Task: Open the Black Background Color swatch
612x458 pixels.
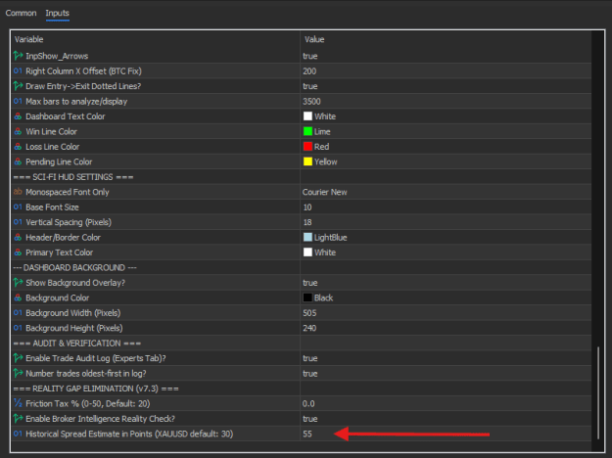Action: click(307, 298)
